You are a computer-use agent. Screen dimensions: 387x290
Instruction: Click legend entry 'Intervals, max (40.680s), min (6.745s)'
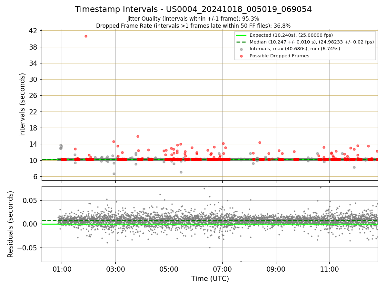(295, 49)
